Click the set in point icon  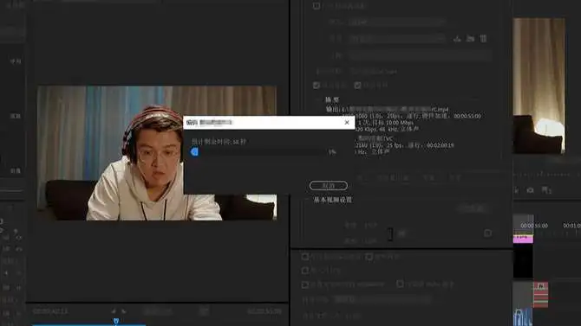[x=114, y=311]
